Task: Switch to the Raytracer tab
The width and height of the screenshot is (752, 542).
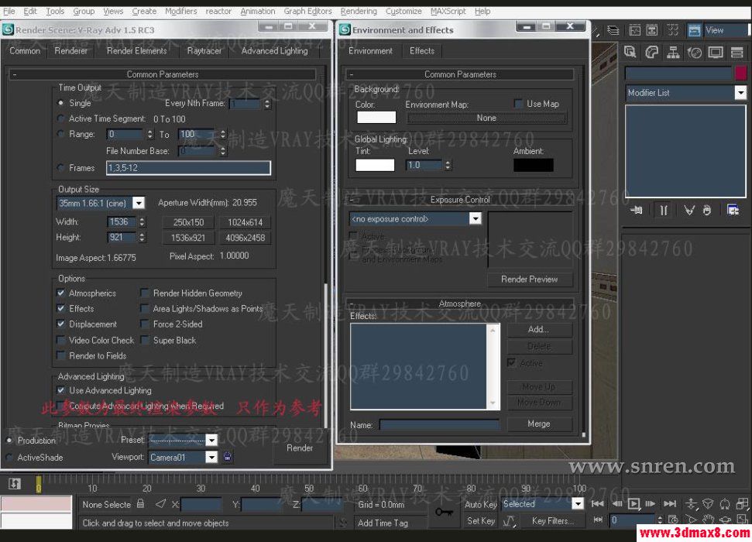Action: (204, 51)
